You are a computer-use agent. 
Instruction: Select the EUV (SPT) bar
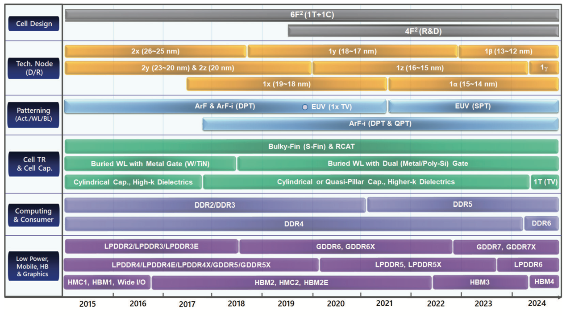474,107
